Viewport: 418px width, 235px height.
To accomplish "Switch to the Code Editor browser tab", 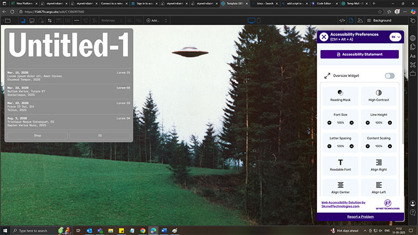I will [x=324, y=4].
